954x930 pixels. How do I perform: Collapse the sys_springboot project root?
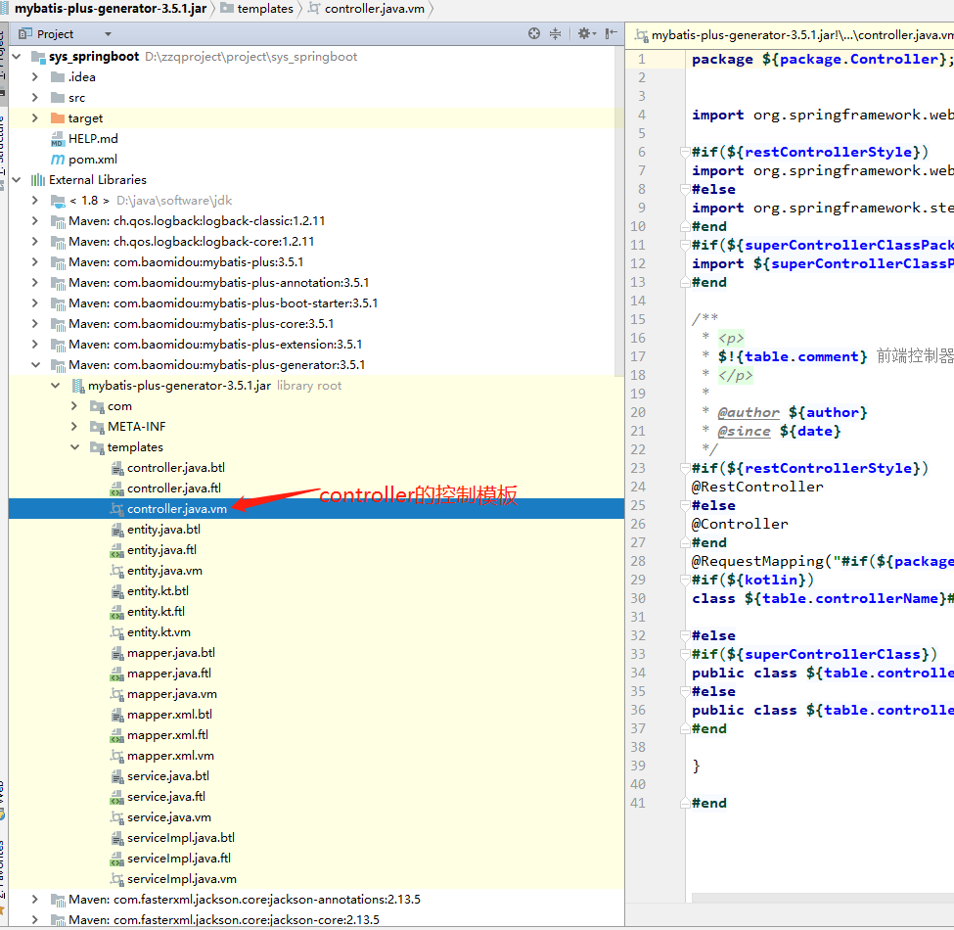[x=16, y=57]
